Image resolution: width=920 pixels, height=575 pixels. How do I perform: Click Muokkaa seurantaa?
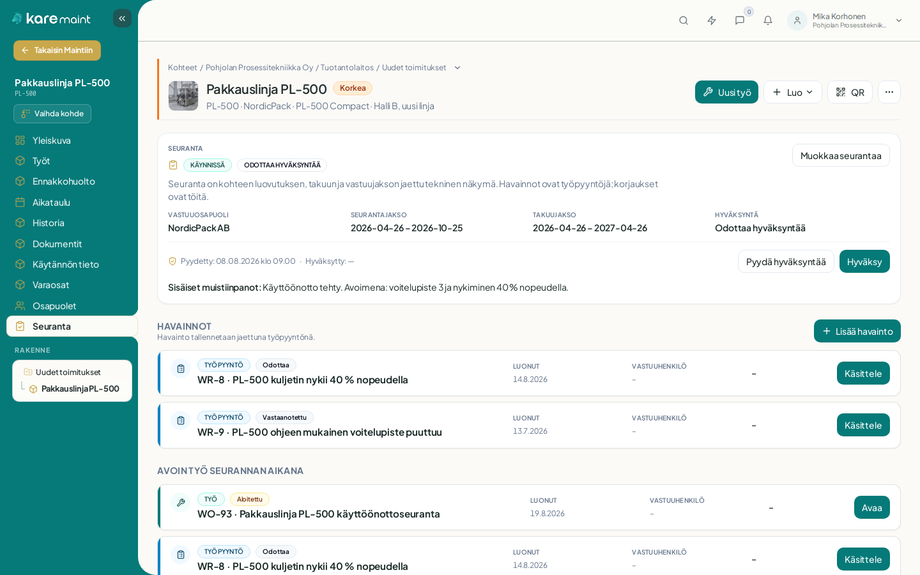coord(841,155)
